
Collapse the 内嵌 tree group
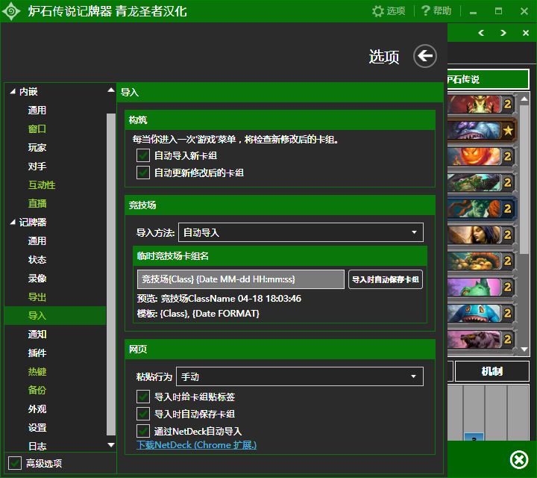(x=13, y=92)
